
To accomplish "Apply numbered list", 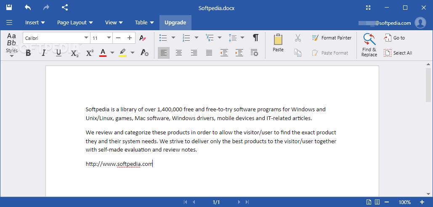I will coord(186,38).
